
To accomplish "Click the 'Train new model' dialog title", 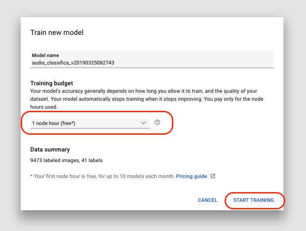I will pyautogui.click(x=57, y=32).
